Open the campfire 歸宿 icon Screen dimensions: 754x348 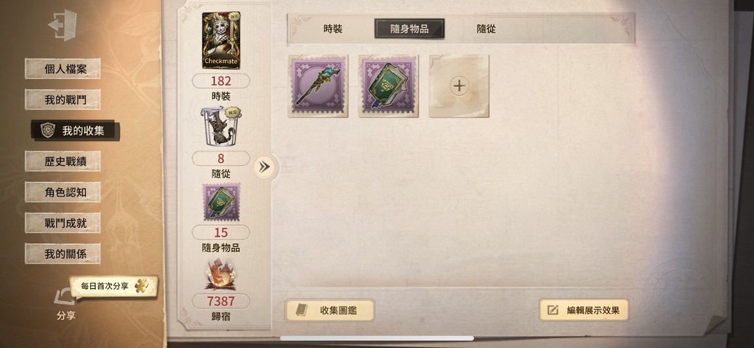click(220, 275)
